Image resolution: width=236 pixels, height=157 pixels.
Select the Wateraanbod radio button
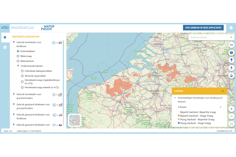tap(18, 61)
